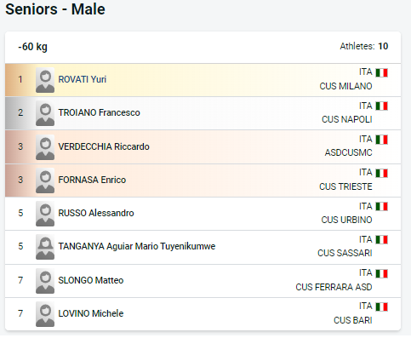
Task: Click VERDECCHIA Riccardo's profile picture icon
Action: click(45, 147)
